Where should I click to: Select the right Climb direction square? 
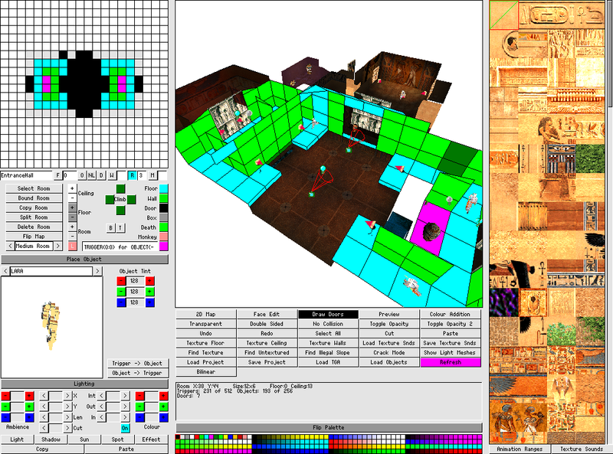point(131,200)
